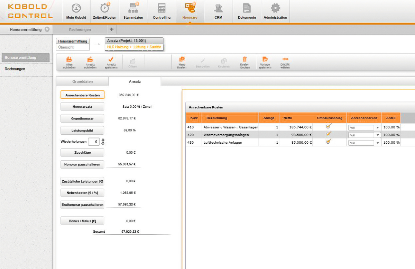Open the Dokumente module
Image resolution: width=415 pixels, height=269 pixels.
247,11
